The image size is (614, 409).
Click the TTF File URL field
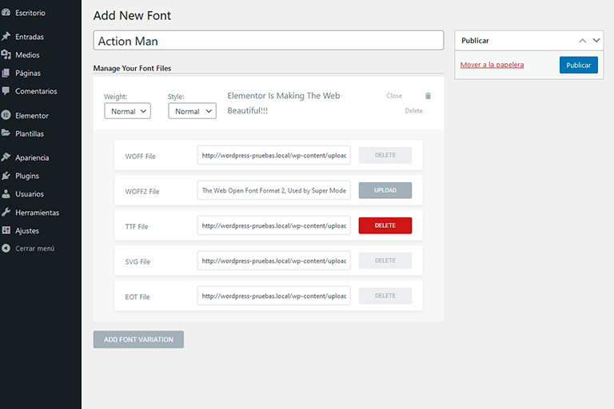[x=273, y=225]
